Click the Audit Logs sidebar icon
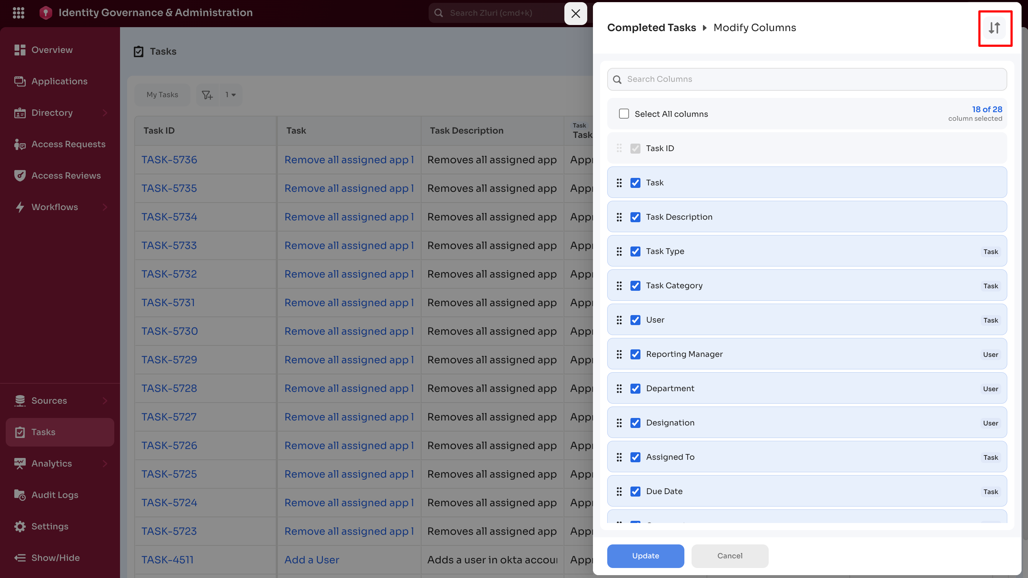This screenshot has height=578, width=1028. 20,495
